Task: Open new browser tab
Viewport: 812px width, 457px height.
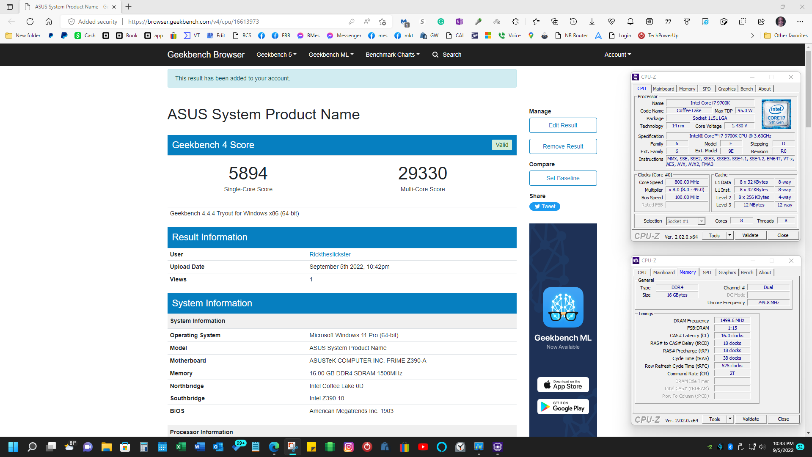Action: click(x=129, y=7)
